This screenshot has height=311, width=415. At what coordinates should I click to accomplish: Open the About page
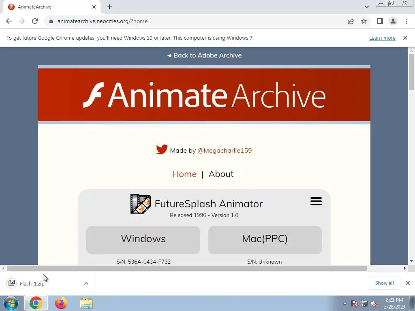221,174
